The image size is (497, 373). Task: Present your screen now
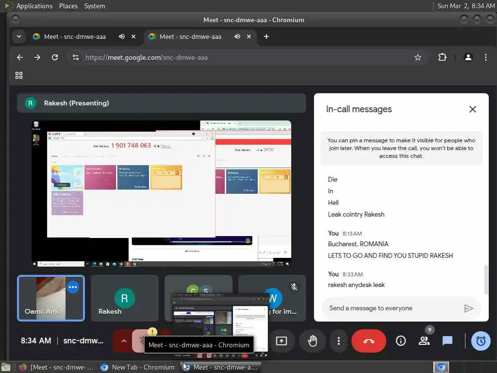pos(281,341)
